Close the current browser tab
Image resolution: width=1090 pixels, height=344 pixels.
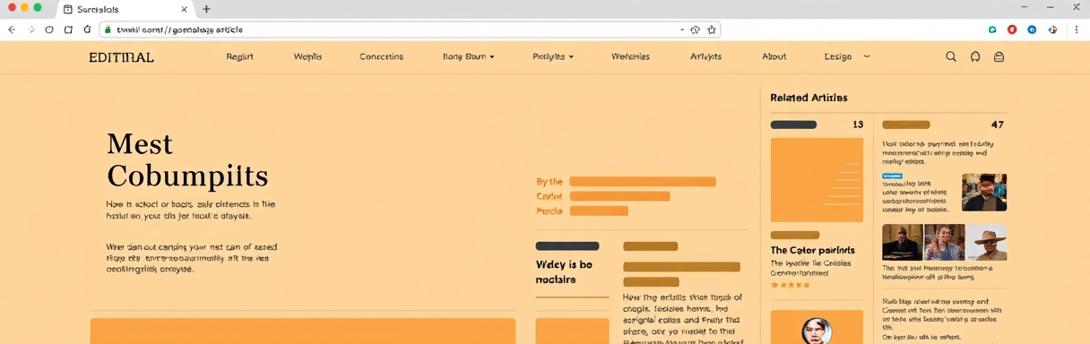(x=185, y=9)
